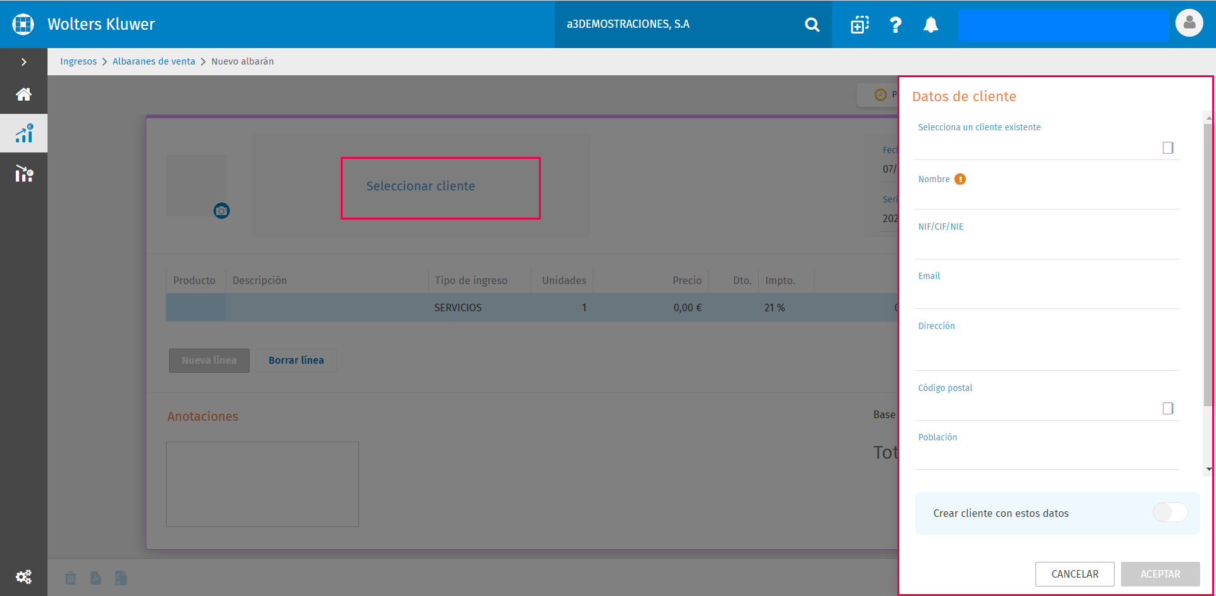Click the Email input field
The image size is (1216, 596).
coord(1047,295)
